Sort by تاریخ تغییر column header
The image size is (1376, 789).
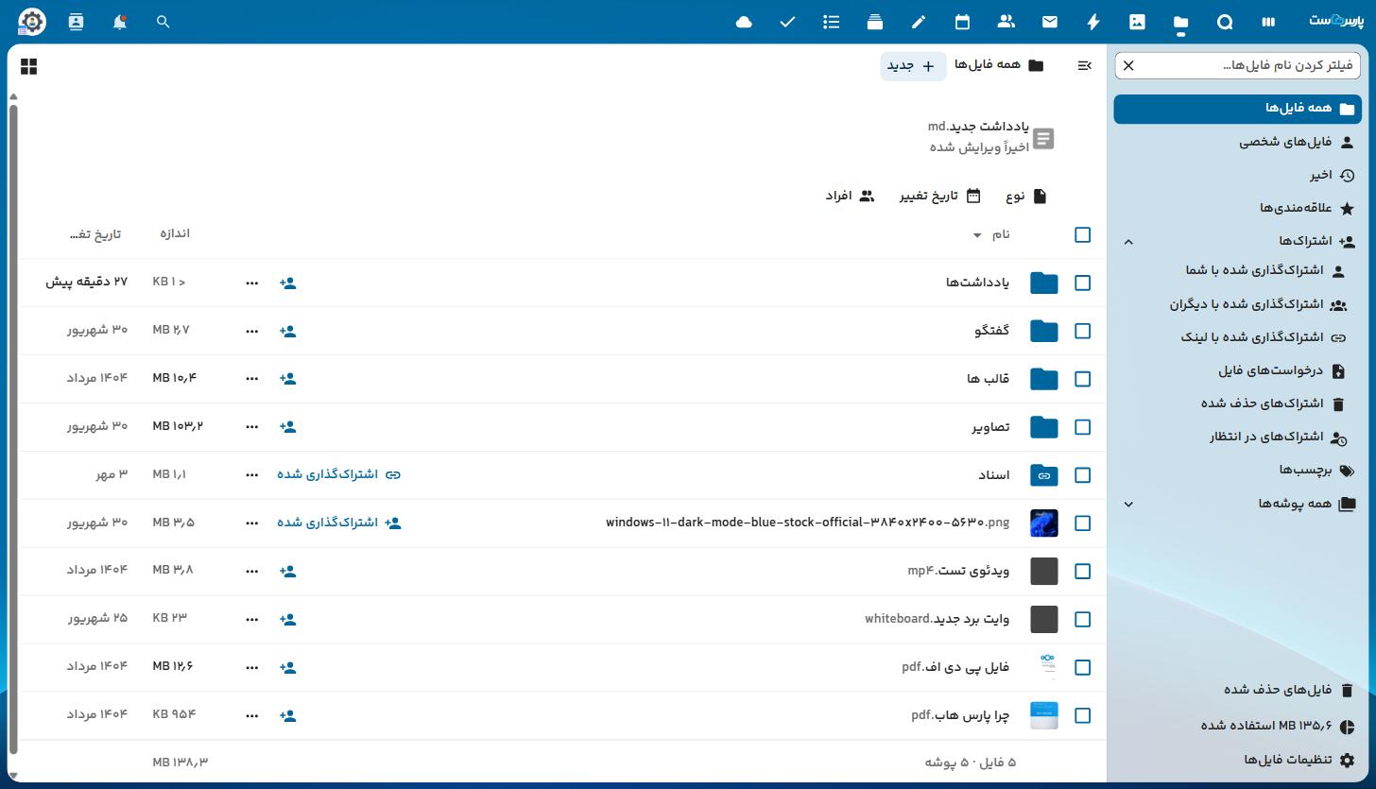click(95, 234)
